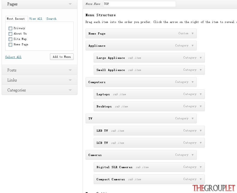The width and height of the screenshot is (237, 193).
Task: Expand the Categories panel arrow
Action: tap(70, 90)
